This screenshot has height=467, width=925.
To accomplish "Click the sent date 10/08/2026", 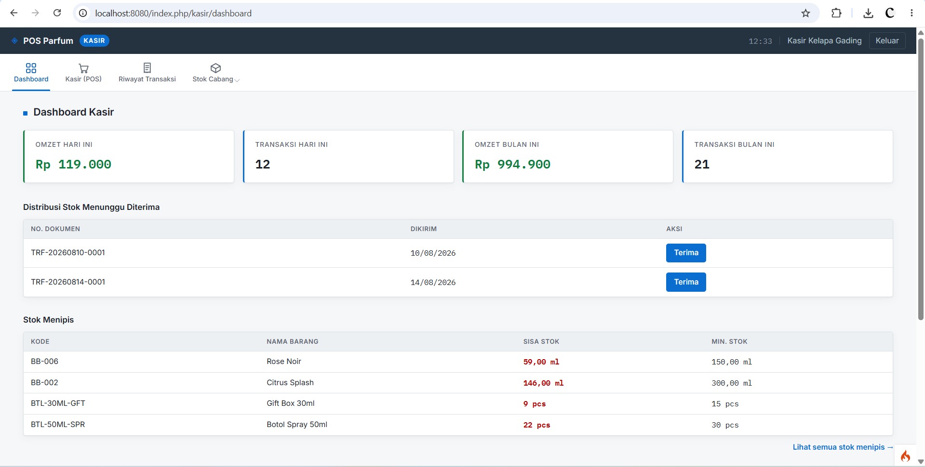I will pyautogui.click(x=433, y=253).
